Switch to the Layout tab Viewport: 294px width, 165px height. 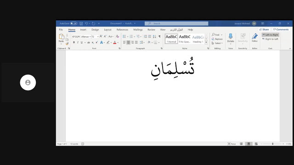click(107, 29)
